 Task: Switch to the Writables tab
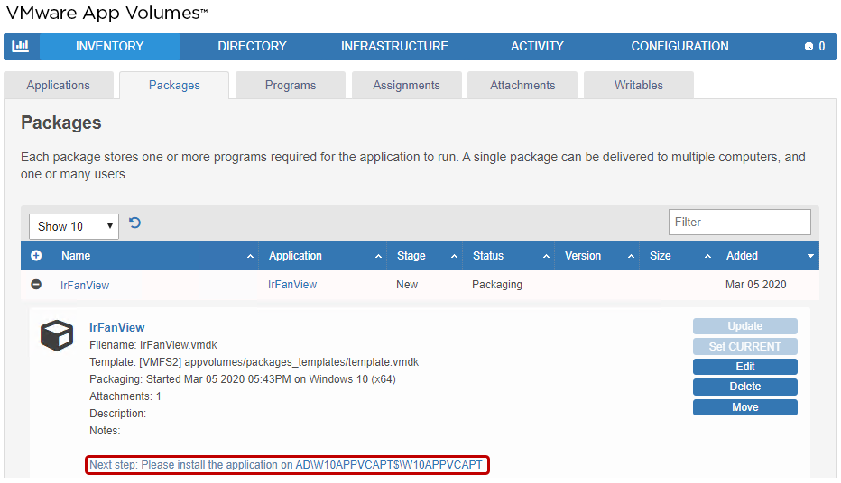point(639,86)
